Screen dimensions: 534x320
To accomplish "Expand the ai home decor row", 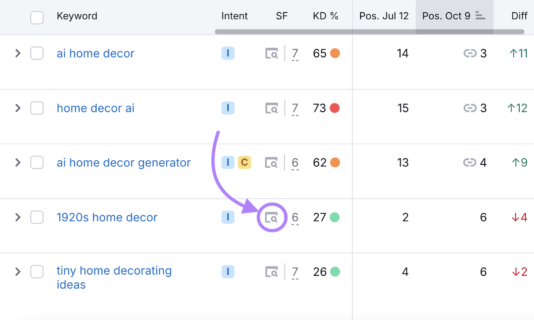I will pyautogui.click(x=17, y=53).
